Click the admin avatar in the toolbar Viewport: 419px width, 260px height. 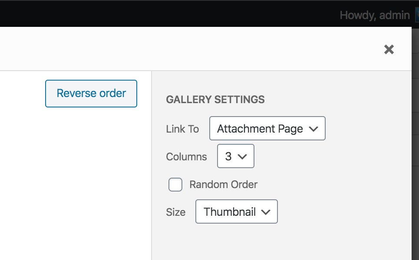click(x=417, y=15)
